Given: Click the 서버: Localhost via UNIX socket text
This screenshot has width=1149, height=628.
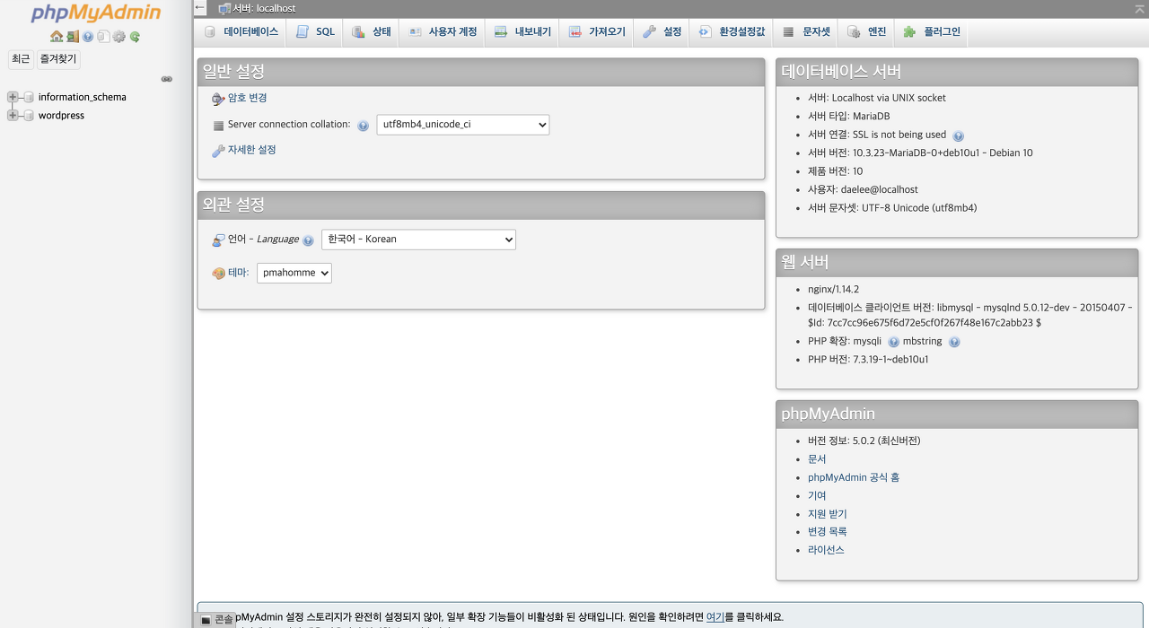Looking at the screenshot, I should 877,99.
